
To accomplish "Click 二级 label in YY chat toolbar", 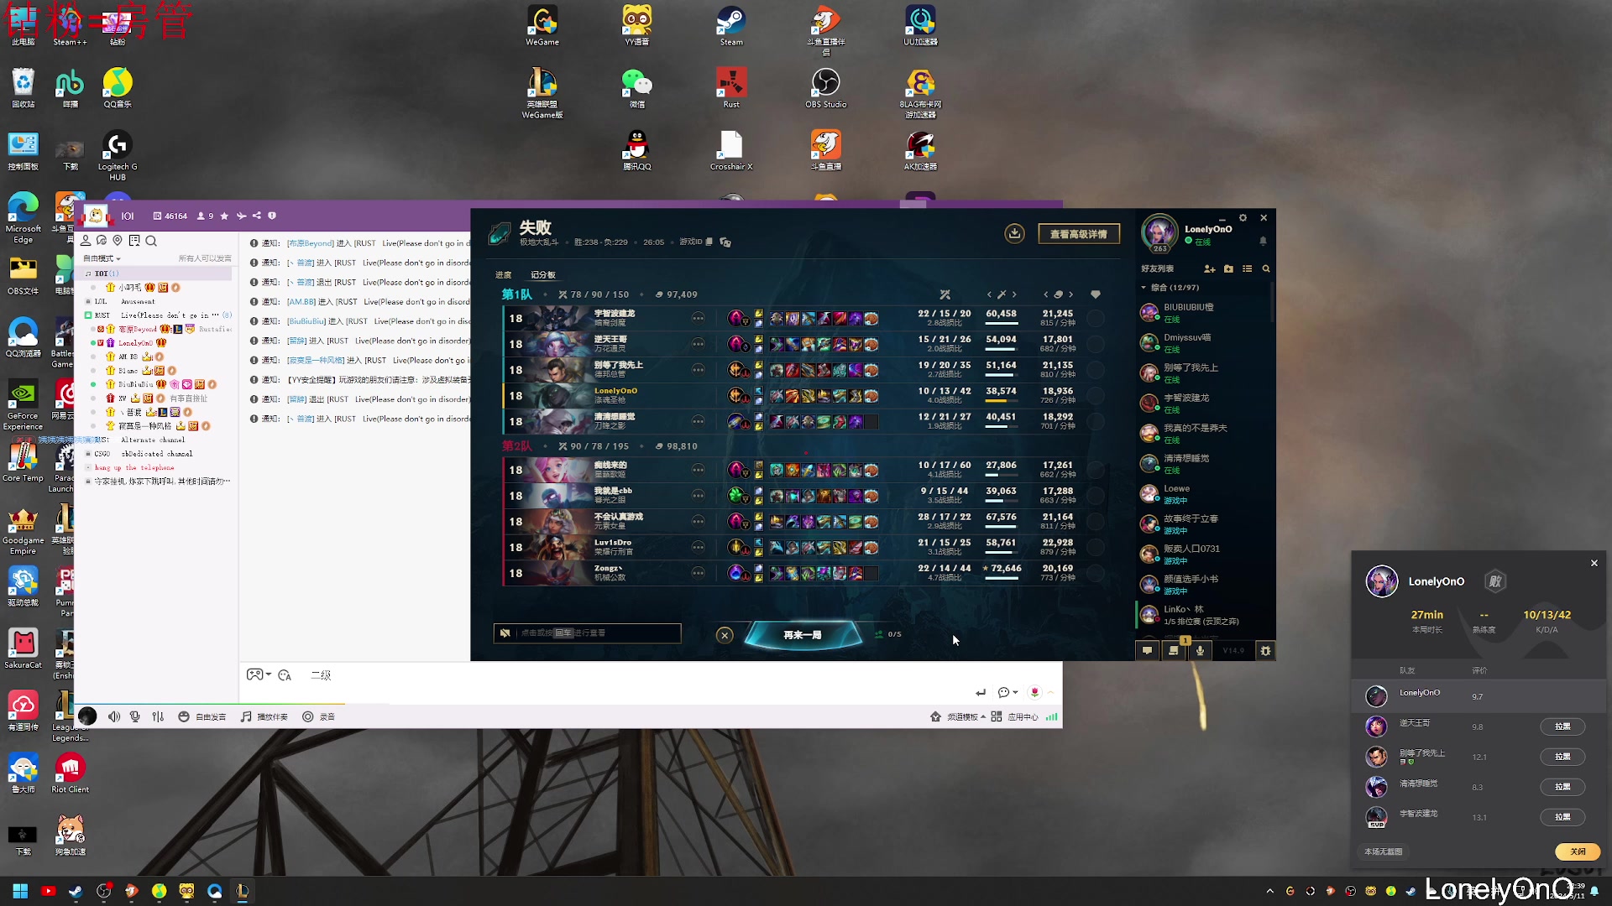I will (x=321, y=675).
